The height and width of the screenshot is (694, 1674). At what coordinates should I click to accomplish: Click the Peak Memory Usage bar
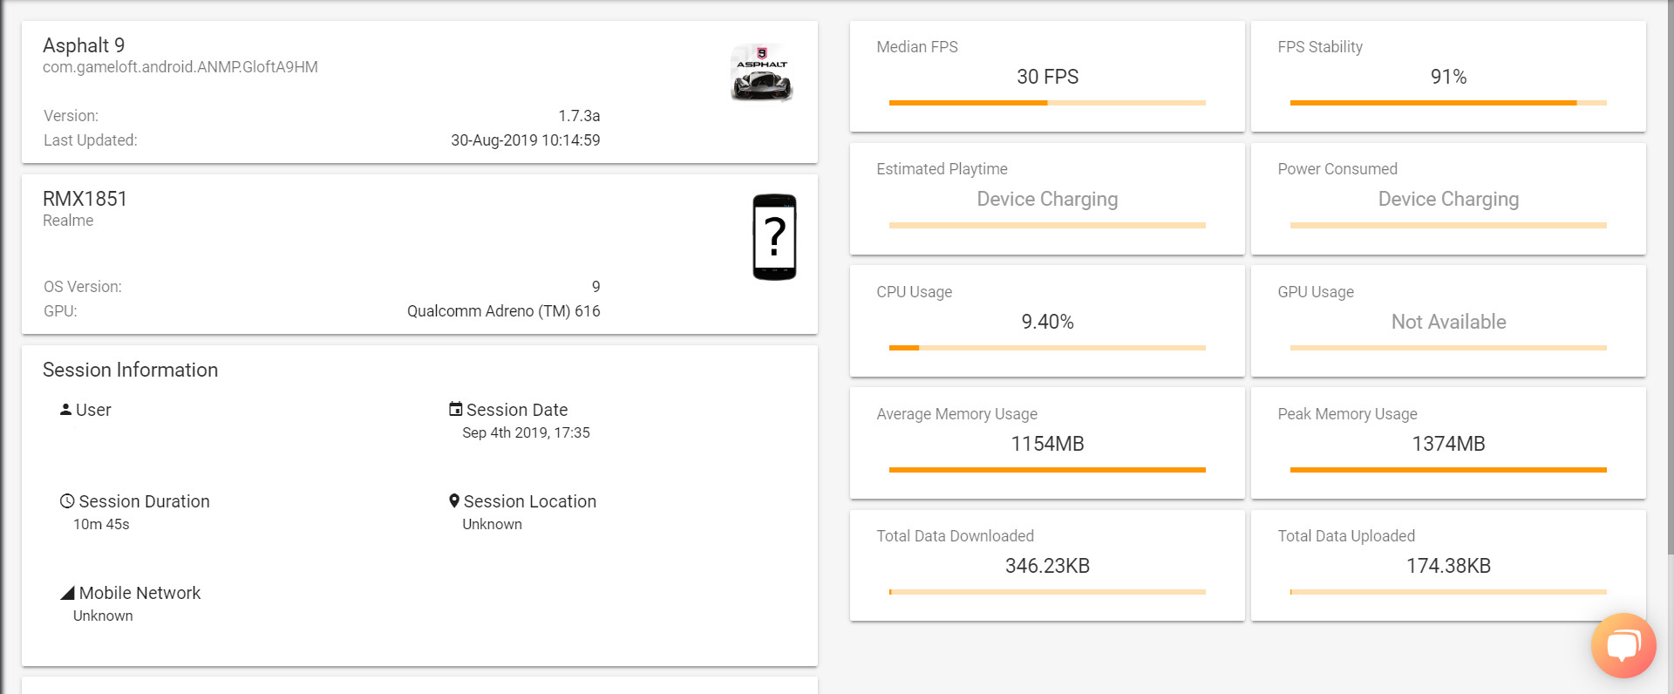click(1448, 470)
